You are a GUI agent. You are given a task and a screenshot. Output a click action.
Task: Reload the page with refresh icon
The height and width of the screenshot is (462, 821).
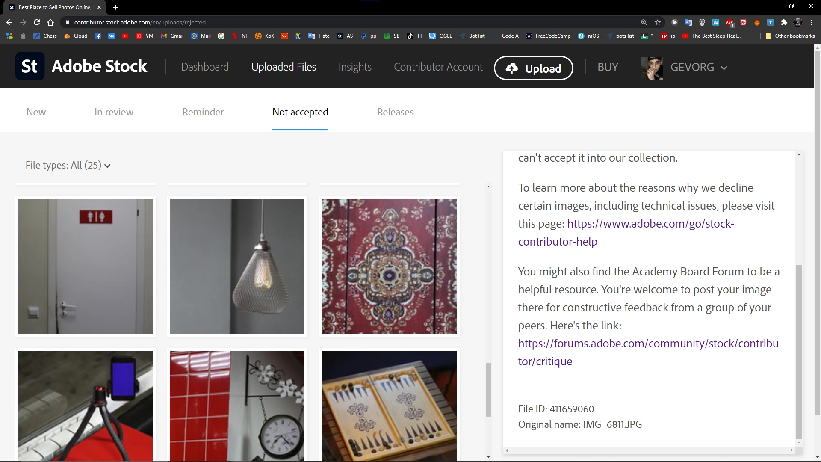pos(37,22)
